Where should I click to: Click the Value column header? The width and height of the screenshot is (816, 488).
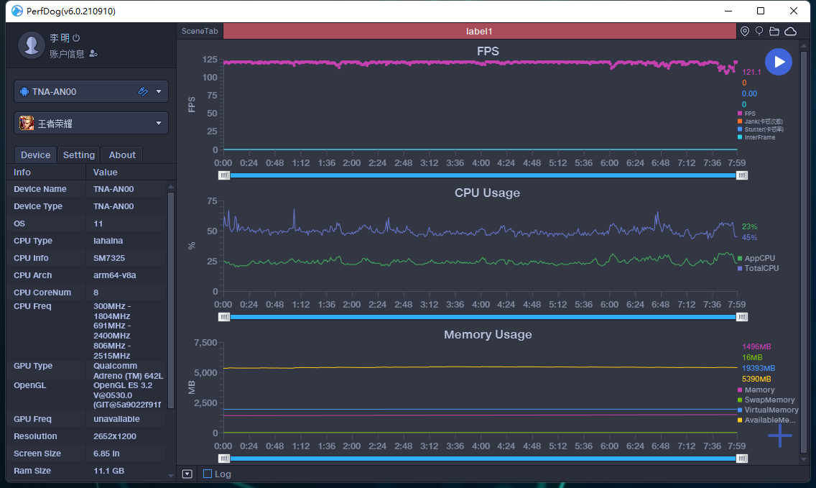[x=105, y=172]
